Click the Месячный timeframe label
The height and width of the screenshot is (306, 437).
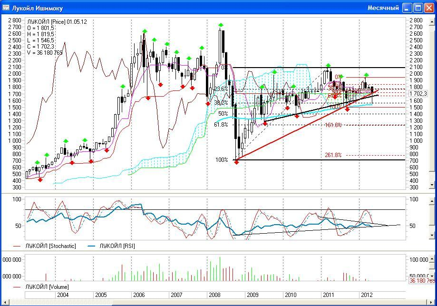pos(383,8)
